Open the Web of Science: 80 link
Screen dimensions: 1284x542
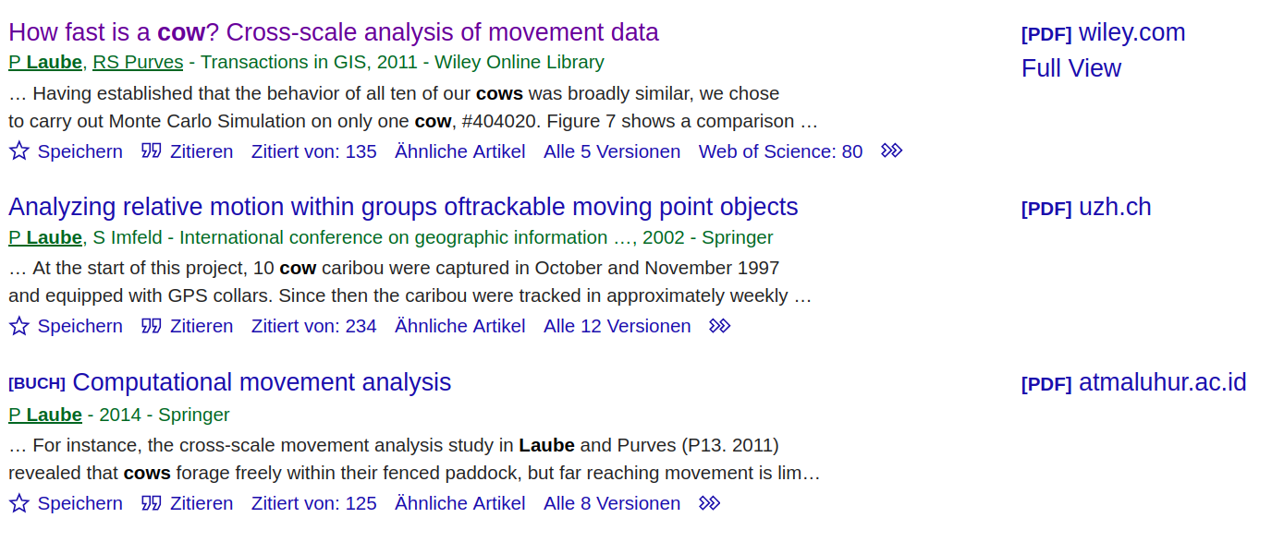coord(780,151)
